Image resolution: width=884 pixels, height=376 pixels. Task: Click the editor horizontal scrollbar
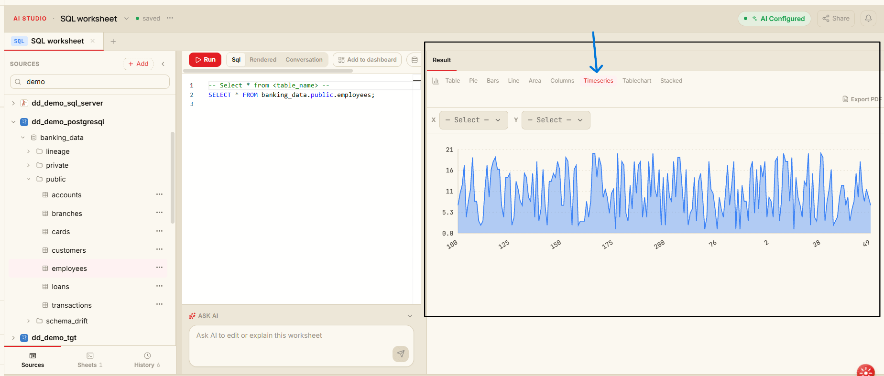pyautogui.click(x=268, y=71)
